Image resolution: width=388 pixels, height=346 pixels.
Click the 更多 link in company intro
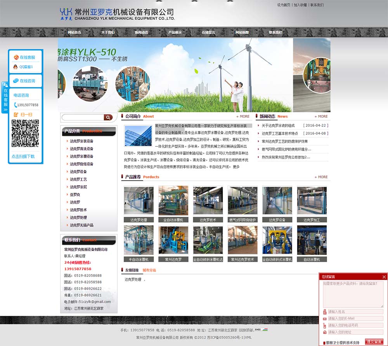pyautogui.click(x=236, y=167)
